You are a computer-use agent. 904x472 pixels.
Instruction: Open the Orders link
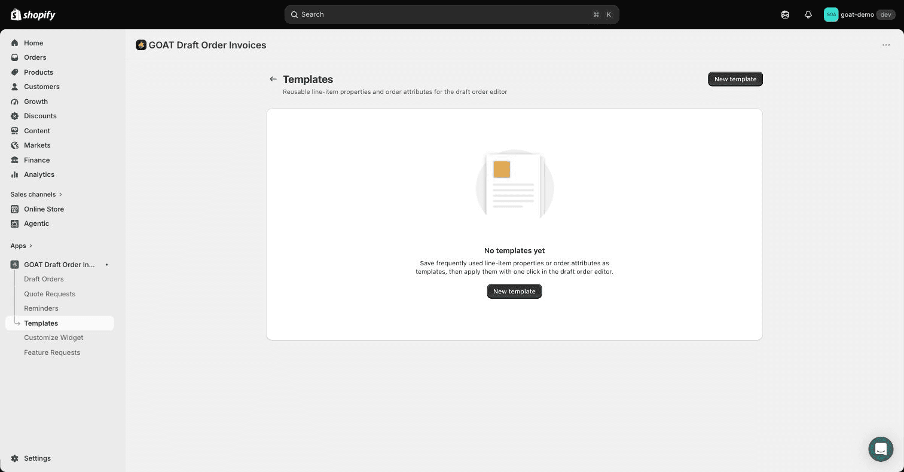(x=35, y=57)
